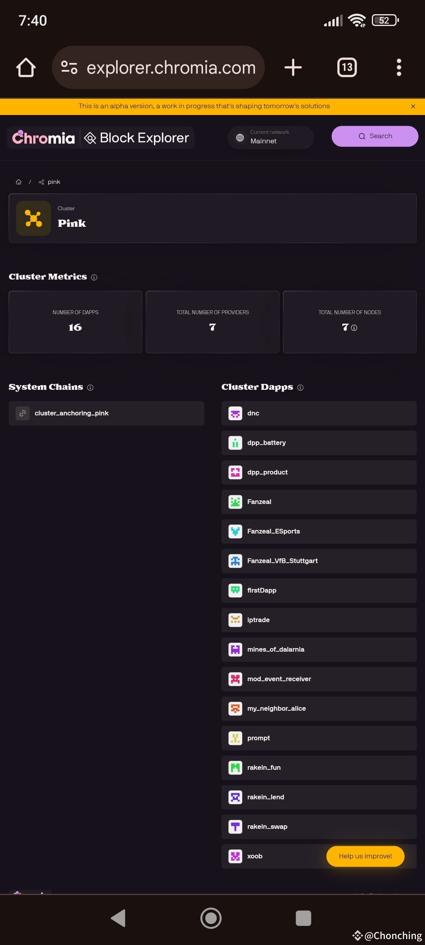Click the Help us improve! button
This screenshot has height=945, width=425.
365,856
